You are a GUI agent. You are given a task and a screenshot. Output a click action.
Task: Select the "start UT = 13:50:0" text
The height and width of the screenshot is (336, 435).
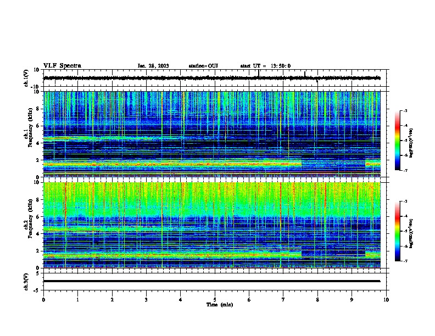click(265, 66)
